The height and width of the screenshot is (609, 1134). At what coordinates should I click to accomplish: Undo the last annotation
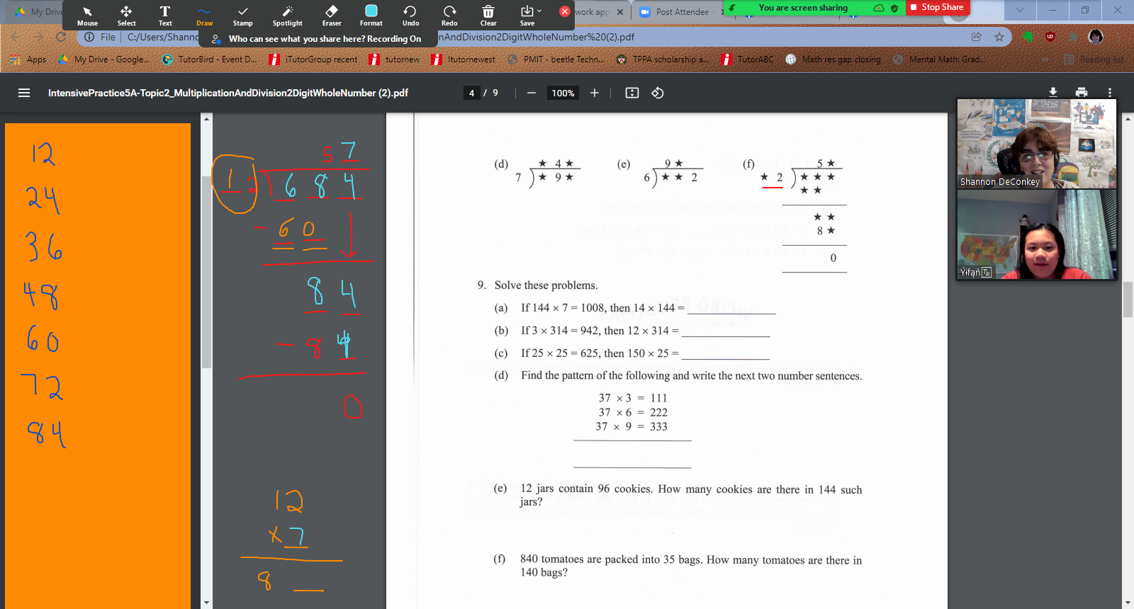[x=410, y=16]
